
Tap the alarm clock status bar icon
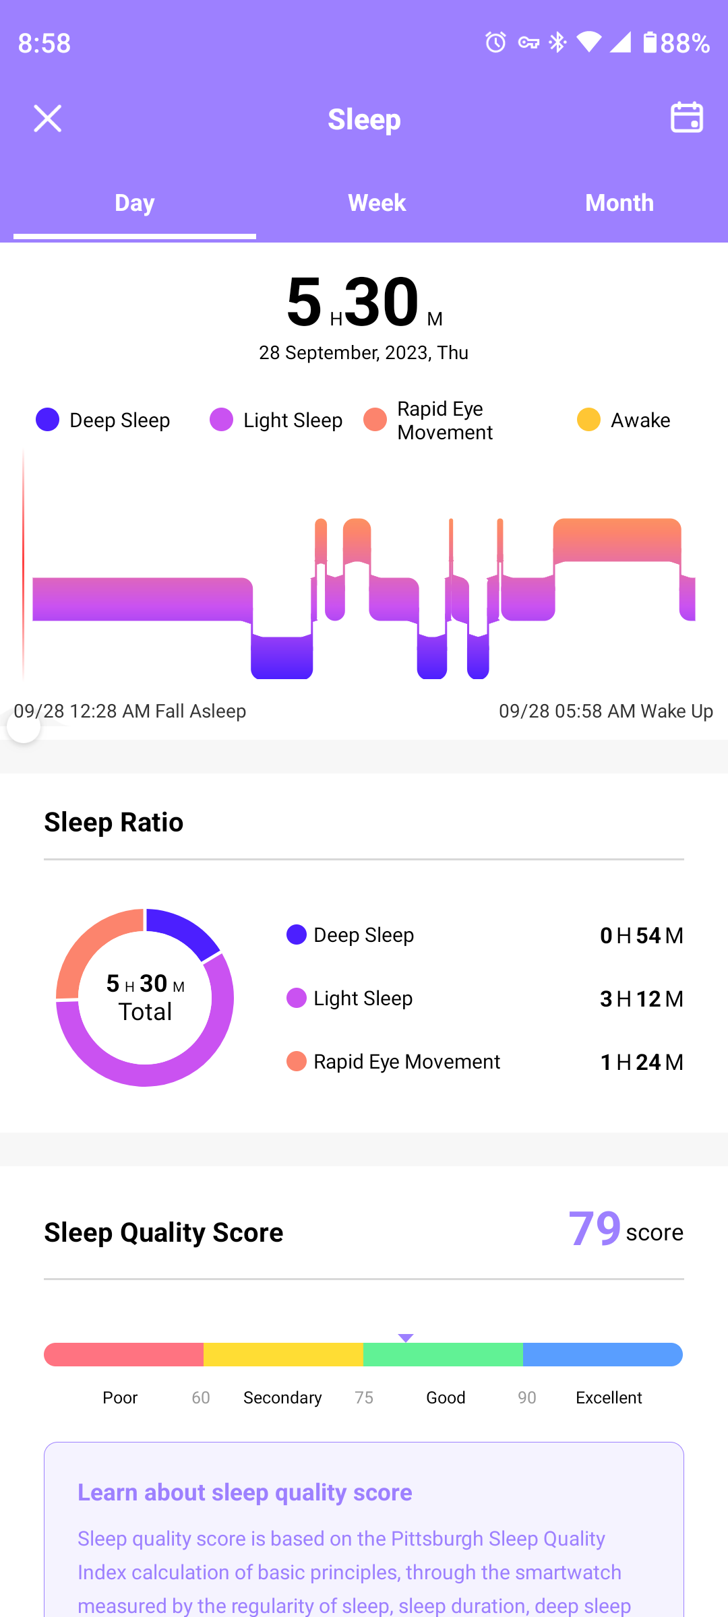tap(495, 42)
